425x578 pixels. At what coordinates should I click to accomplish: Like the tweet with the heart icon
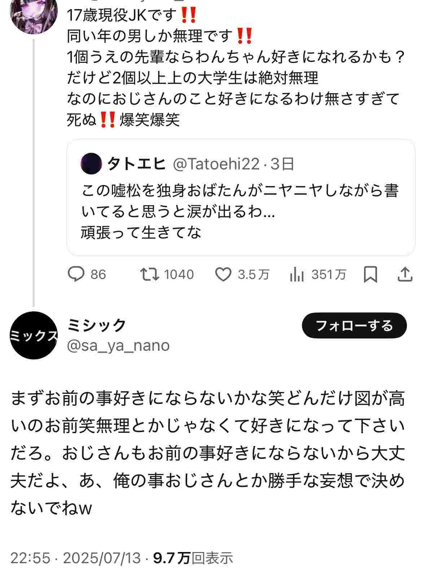click(x=223, y=275)
